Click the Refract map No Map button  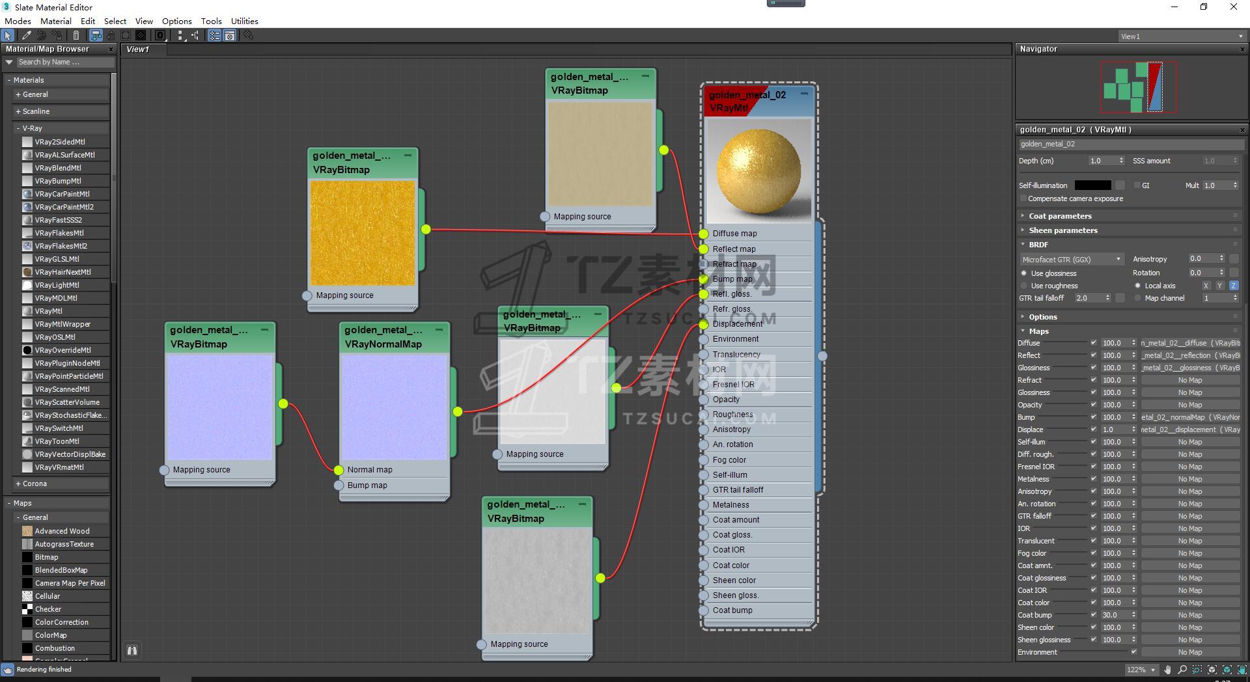click(x=1189, y=380)
